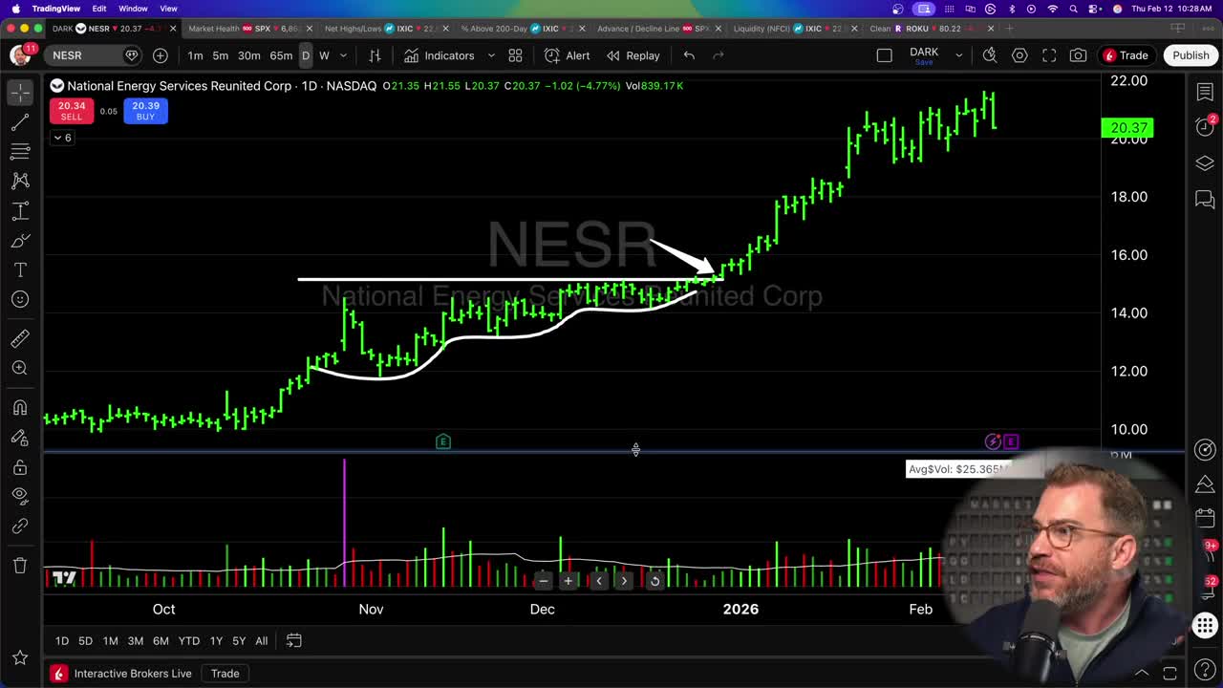
Task: Select the 1Y range at chart bottom
Action: pyautogui.click(x=216, y=640)
